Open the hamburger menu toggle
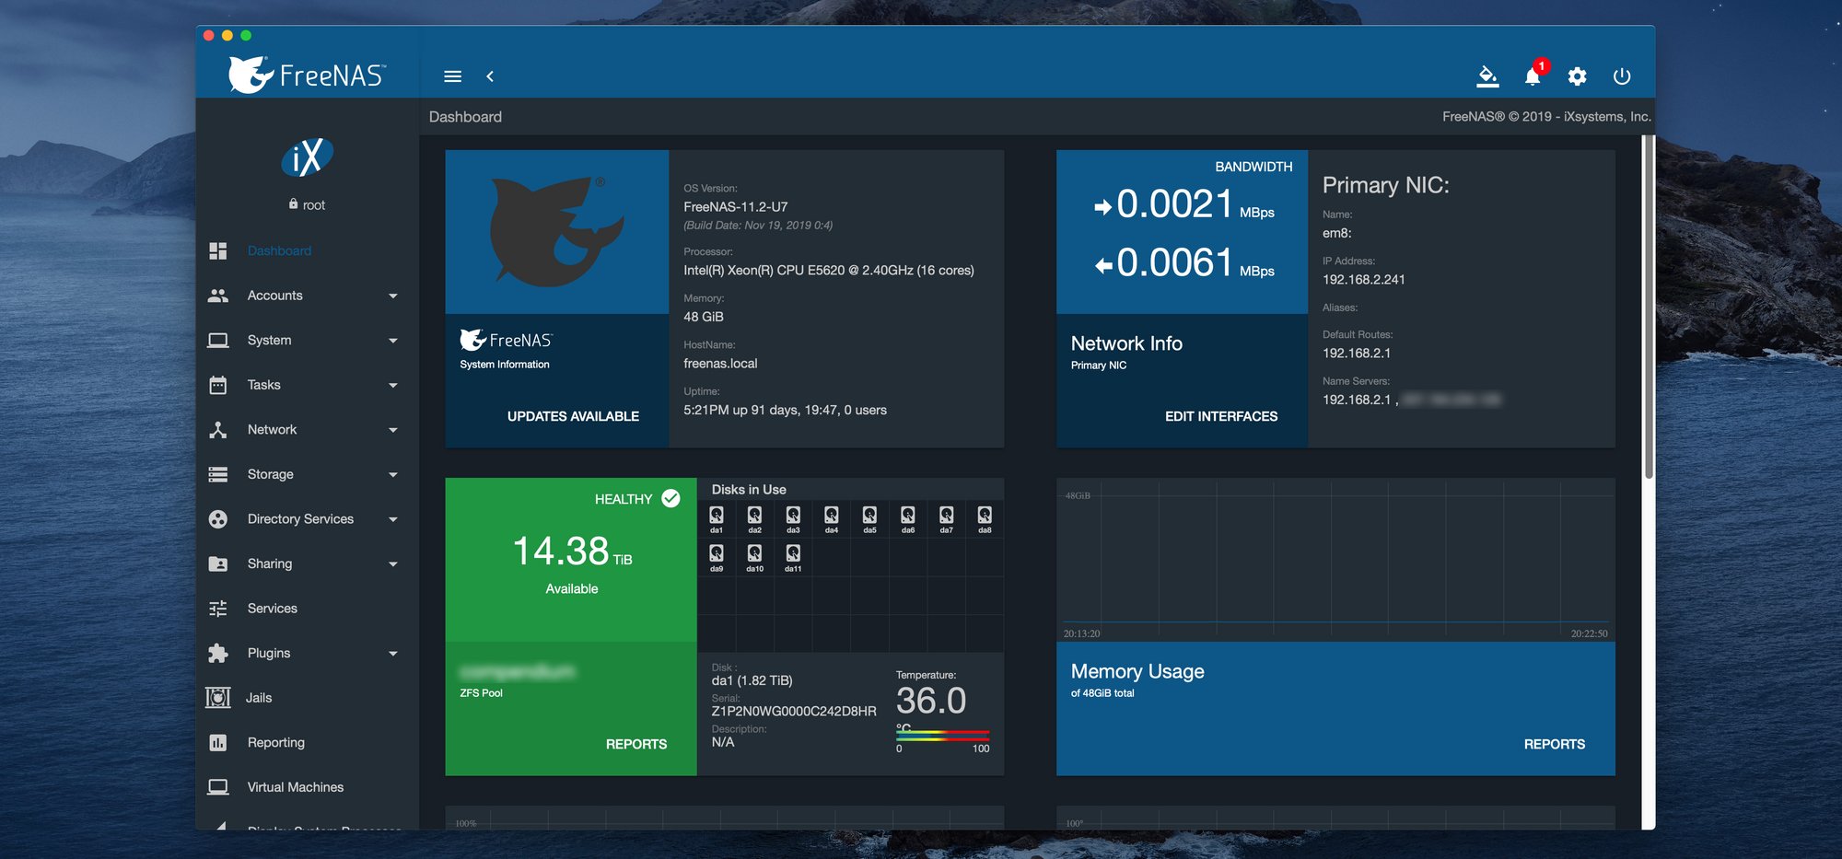Screen dimensions: 1842x859 pos(452,76)
